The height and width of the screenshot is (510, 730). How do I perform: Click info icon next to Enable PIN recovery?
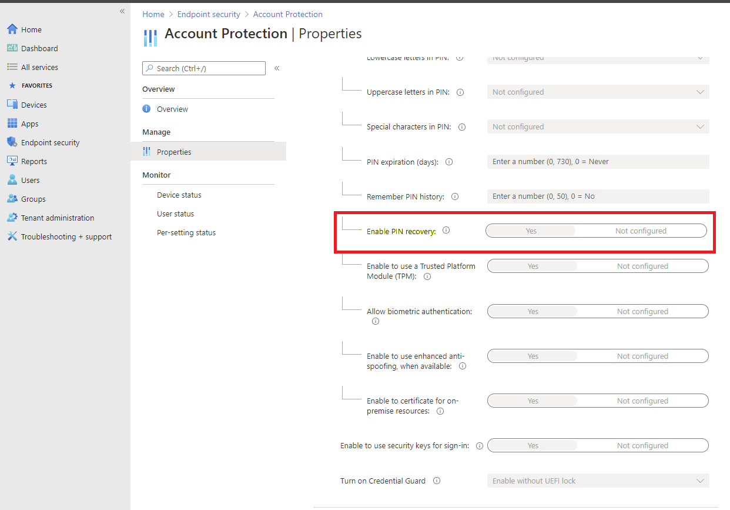point(446,231)
